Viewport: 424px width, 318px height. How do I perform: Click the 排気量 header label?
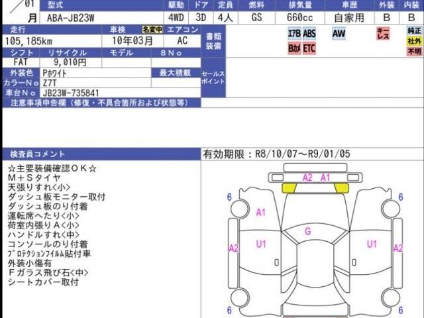pos(300,5)
